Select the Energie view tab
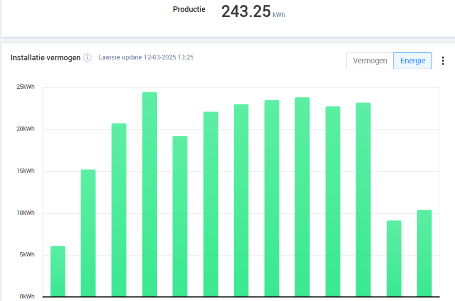455x301 pixels. tap(413, 61)
